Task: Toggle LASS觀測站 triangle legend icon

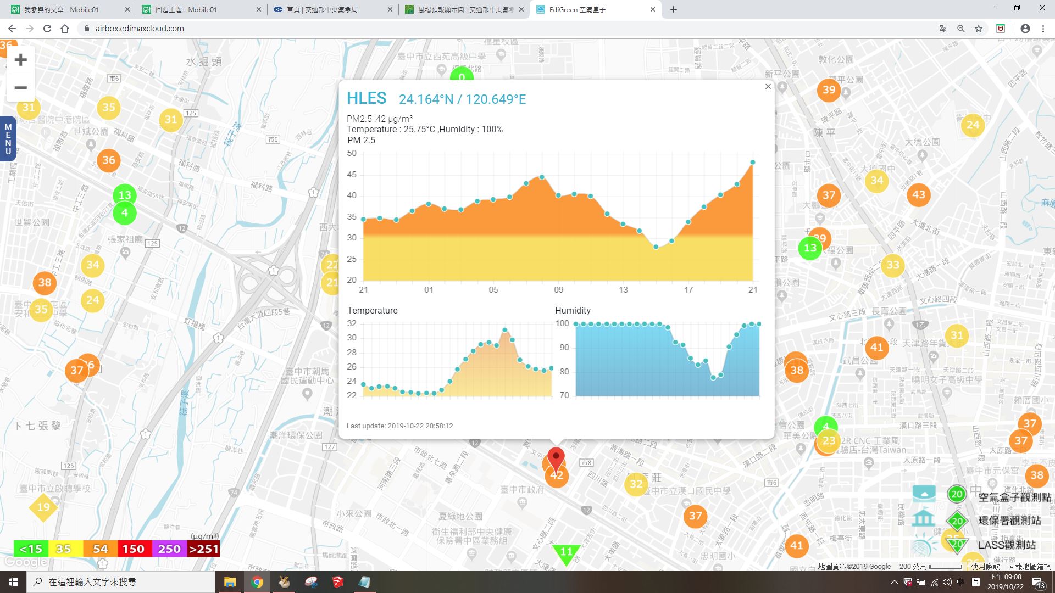Action: [957, 545]
